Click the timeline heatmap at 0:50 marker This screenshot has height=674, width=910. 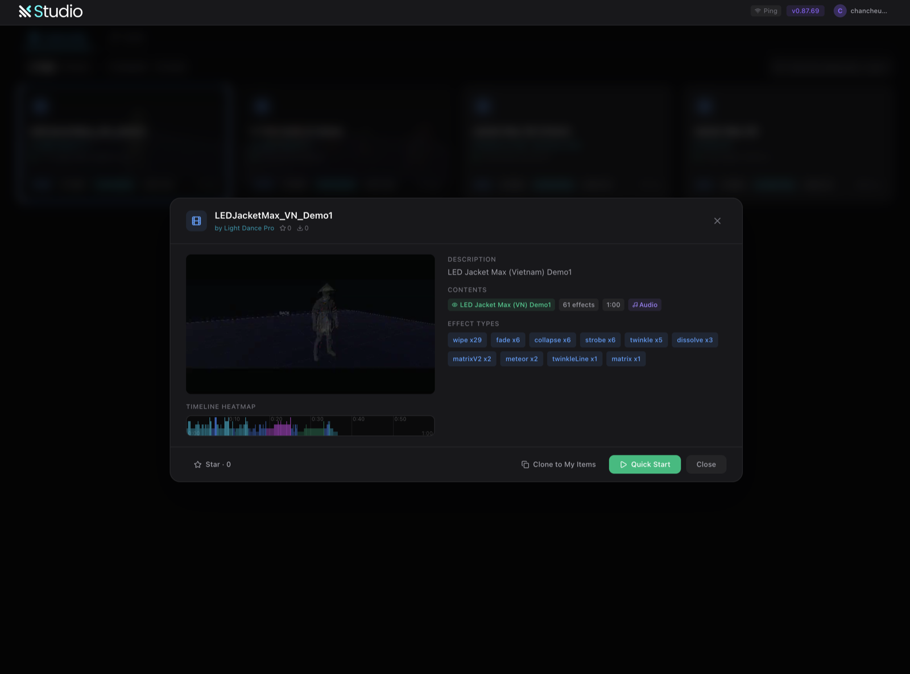[400, 419]
